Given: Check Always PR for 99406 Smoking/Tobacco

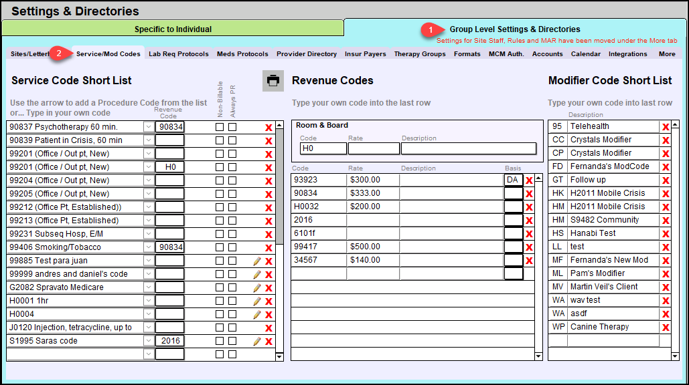Looking at the screenshot, I should [x=232, y=247].
